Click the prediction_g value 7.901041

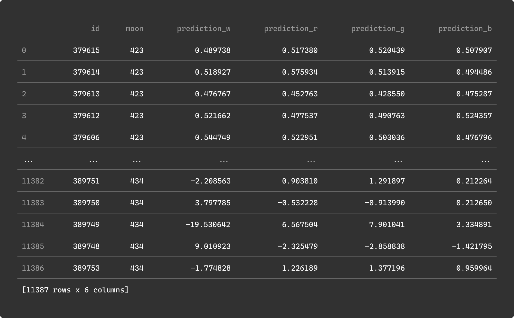click(387, 225)
